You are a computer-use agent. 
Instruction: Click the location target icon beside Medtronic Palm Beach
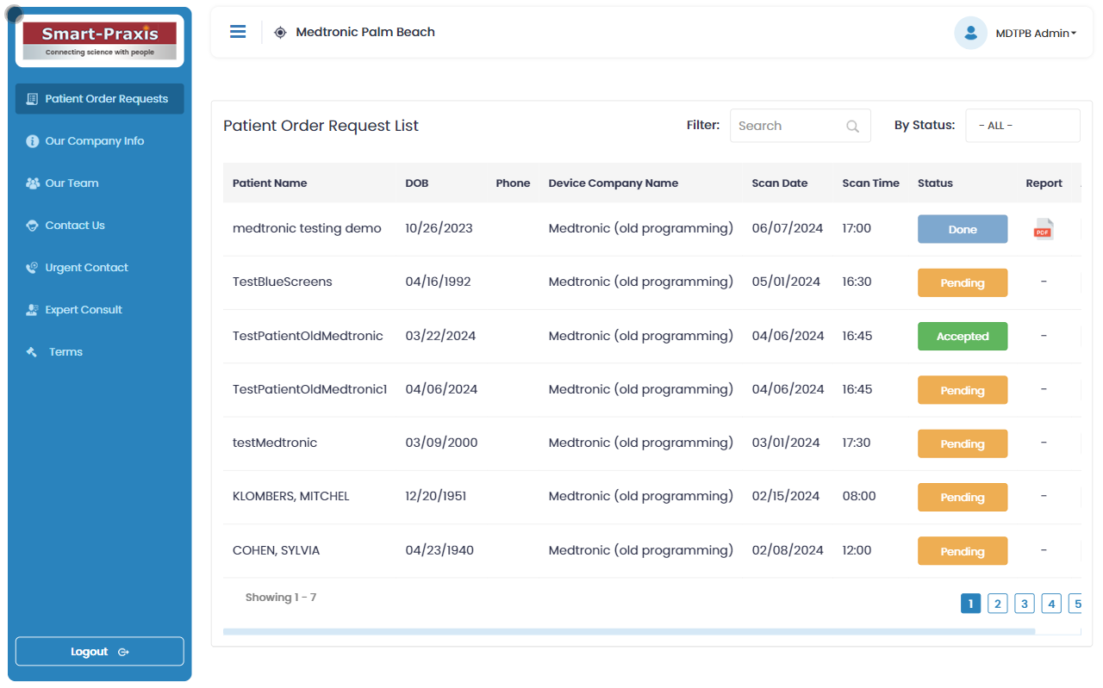tap(280, 33)
